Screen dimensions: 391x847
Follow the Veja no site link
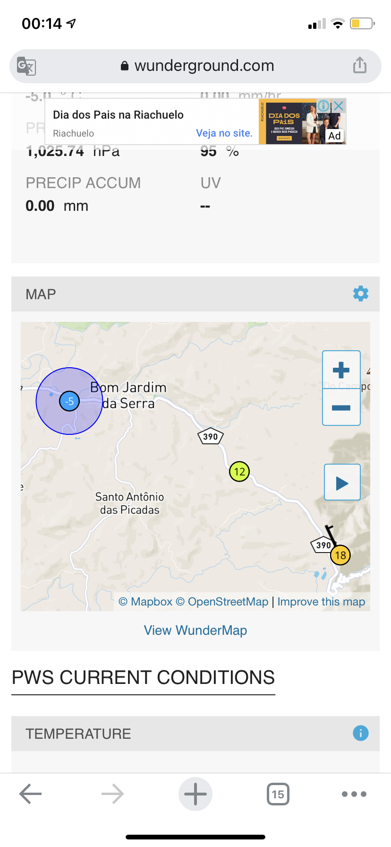(x=224, y=133)
